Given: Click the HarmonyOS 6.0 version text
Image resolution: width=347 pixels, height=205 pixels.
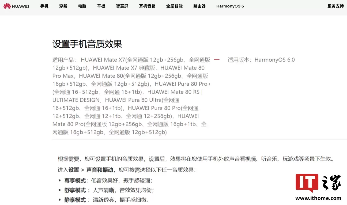Looking at the screenshot, I should [x=275, y=60].
